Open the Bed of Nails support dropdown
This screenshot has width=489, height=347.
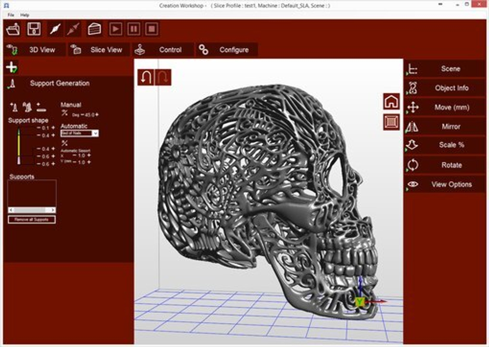pos(96,133)
